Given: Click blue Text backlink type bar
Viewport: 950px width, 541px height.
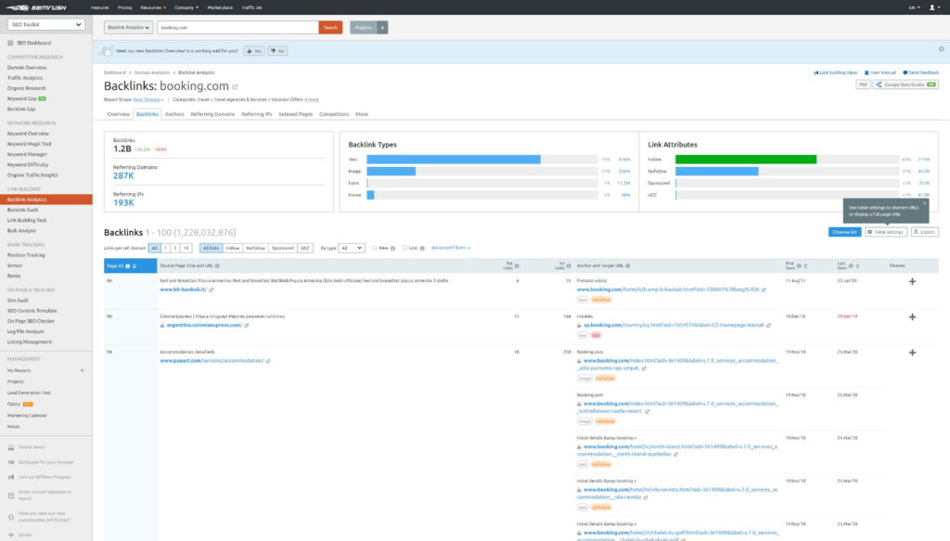Looking at the screenshot, I should 453,160.
